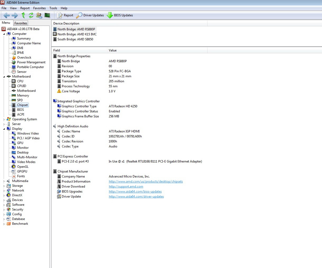
Task: Open Driver Updates from toolbar
Action: [90, 15]
